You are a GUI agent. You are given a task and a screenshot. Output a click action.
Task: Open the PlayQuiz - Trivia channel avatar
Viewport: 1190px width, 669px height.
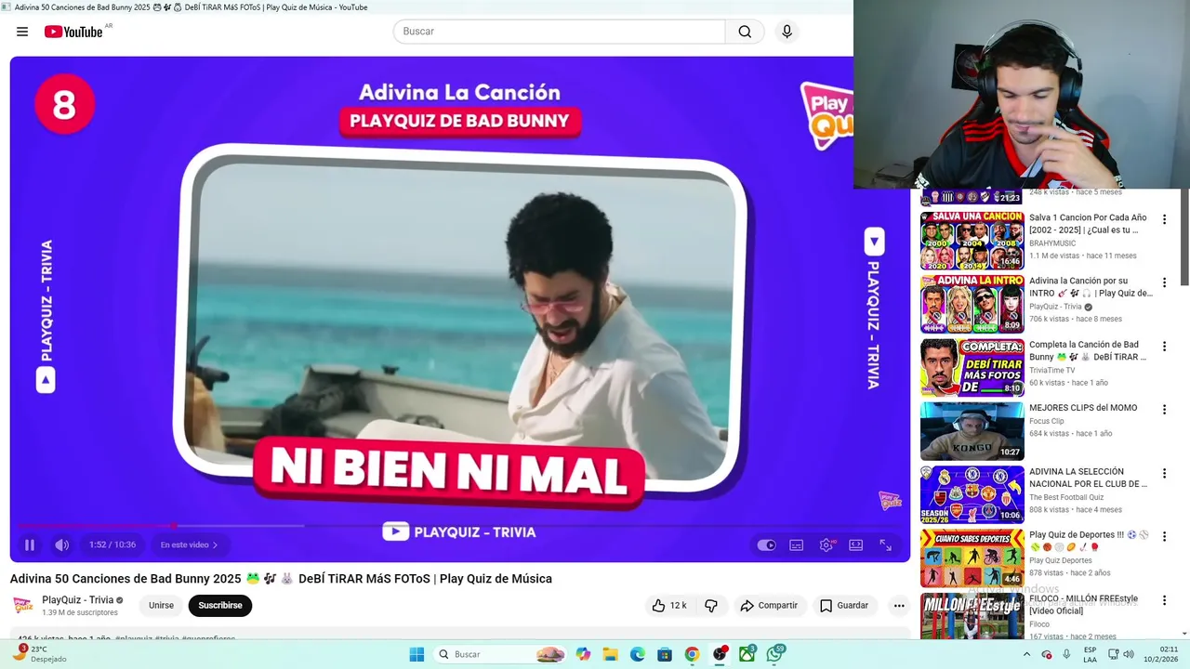[22, 606]
